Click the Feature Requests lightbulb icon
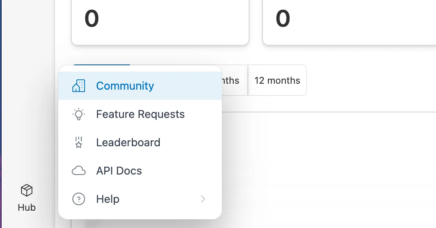 [79, 114]
